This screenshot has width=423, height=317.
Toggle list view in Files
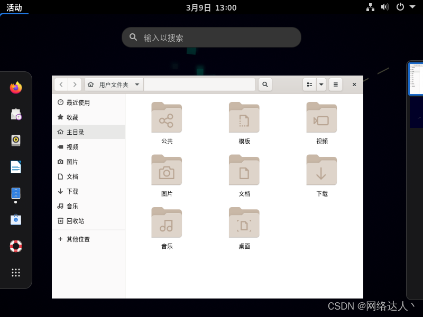pyautogui.click(x=309, y=85)
